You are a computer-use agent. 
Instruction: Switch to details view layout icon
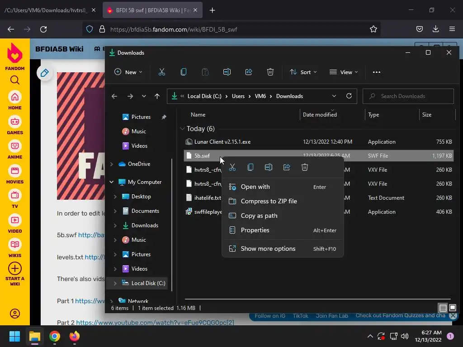tap(443, 308)
